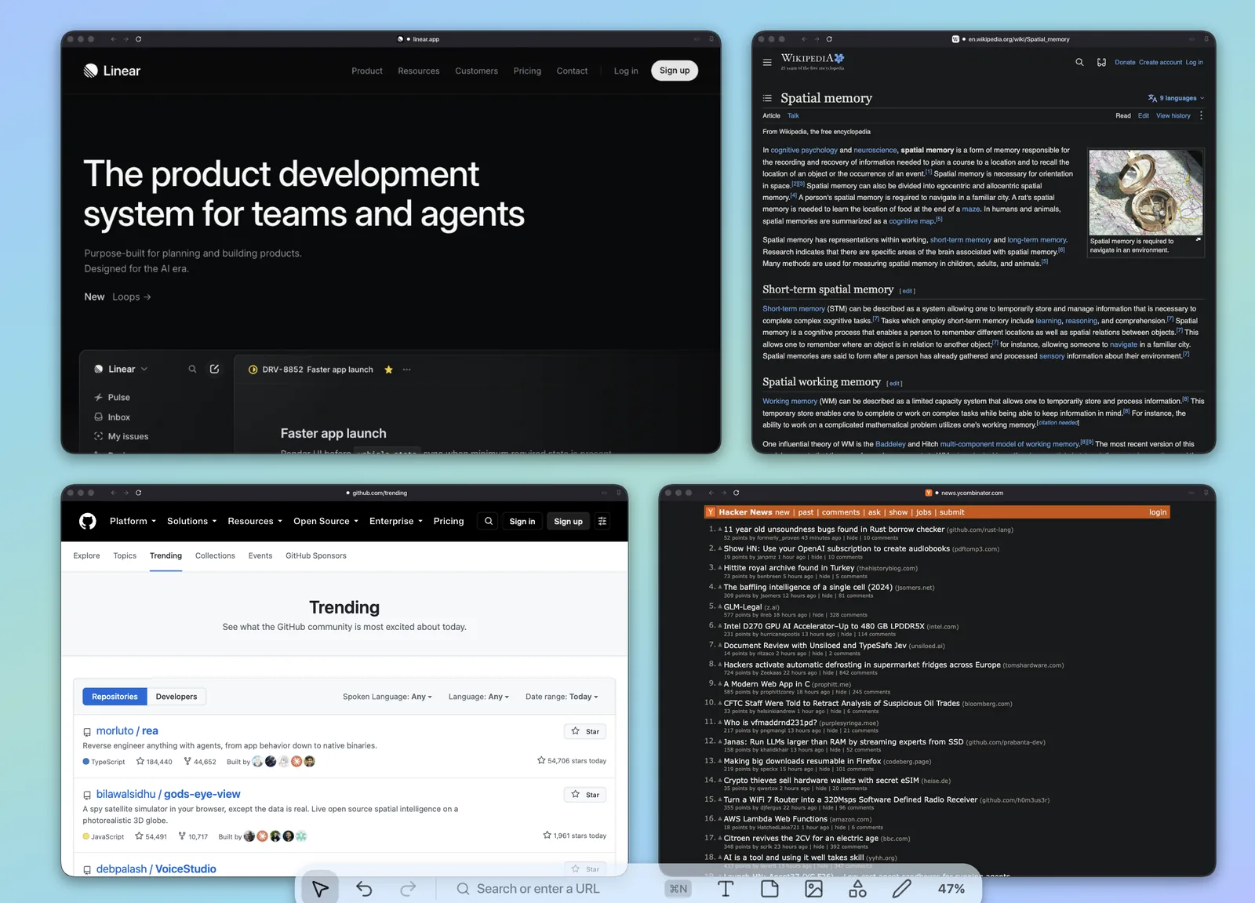Open Wikipedia article's three-dot more options
This screenshot has width=1255, height=903.
[1201, 115]
